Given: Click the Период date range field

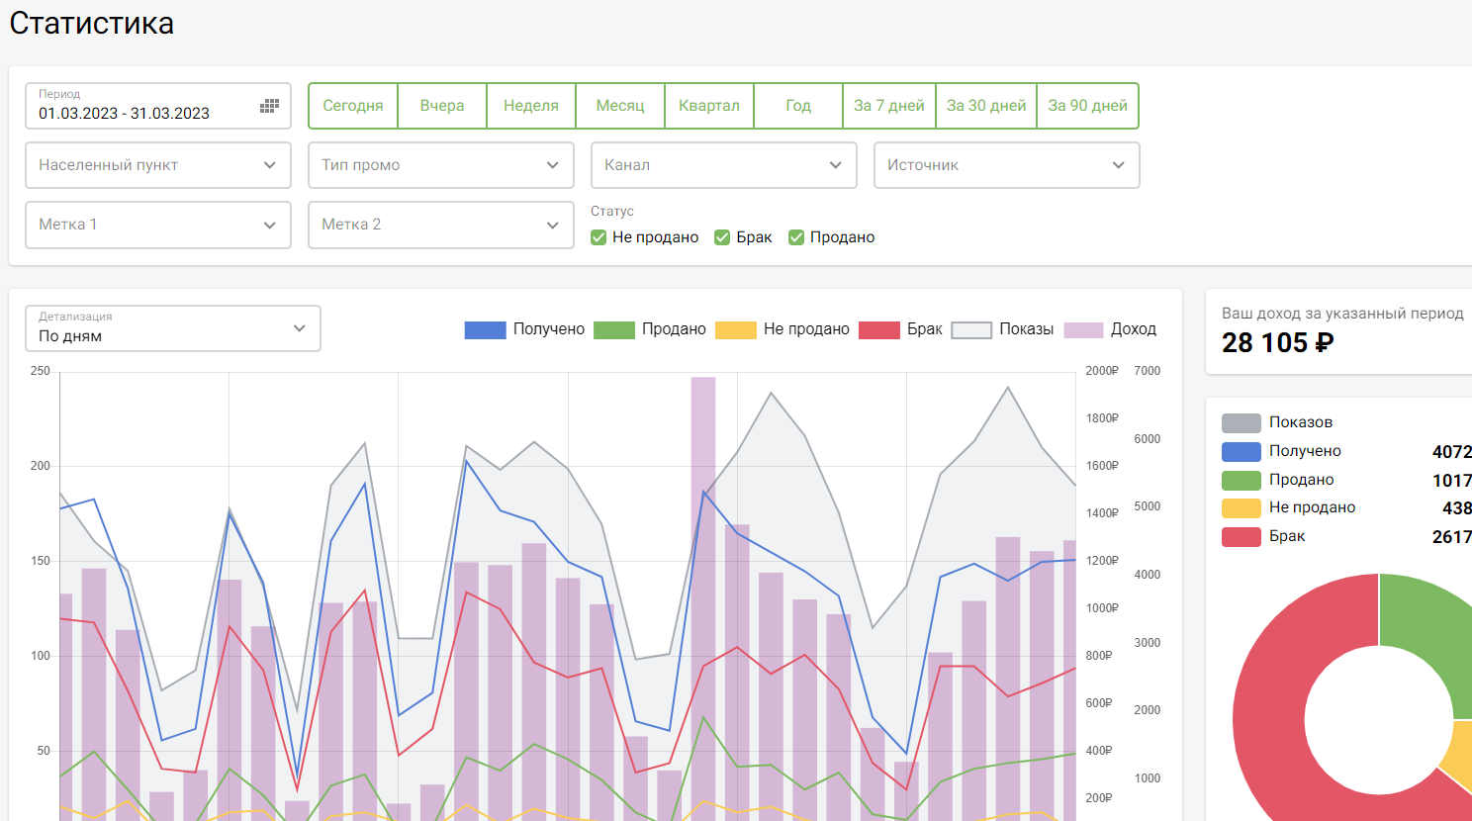Looking at the screenshot, I should pos(158,106).
